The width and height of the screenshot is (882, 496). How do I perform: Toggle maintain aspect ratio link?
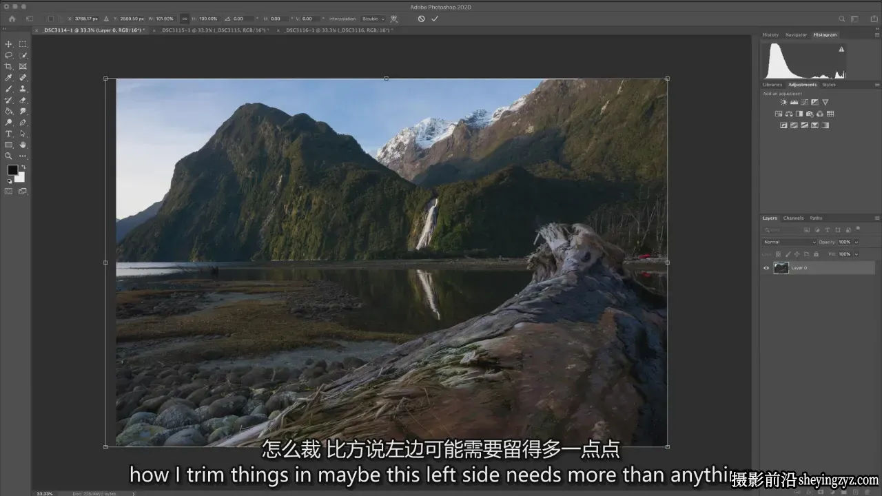pos(185,19)
